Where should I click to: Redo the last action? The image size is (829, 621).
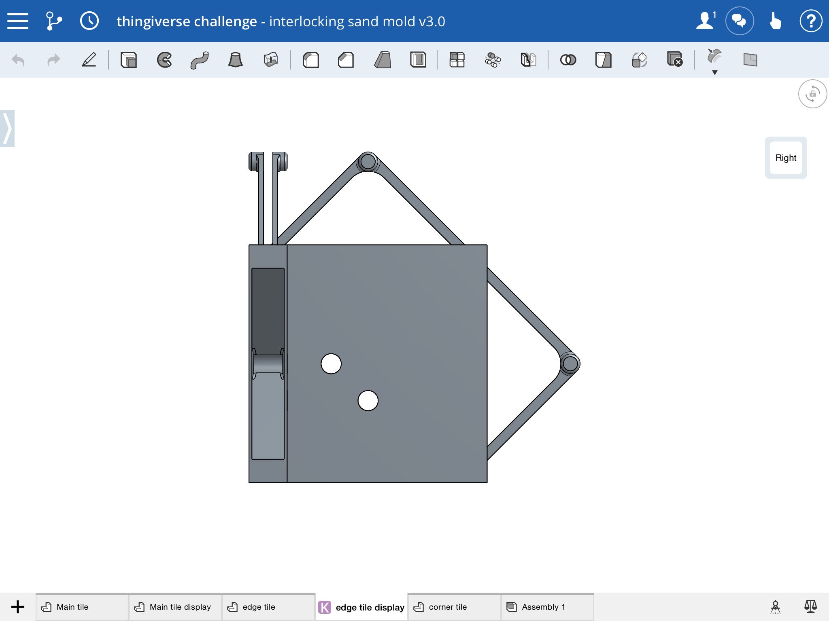coord(53,60)
